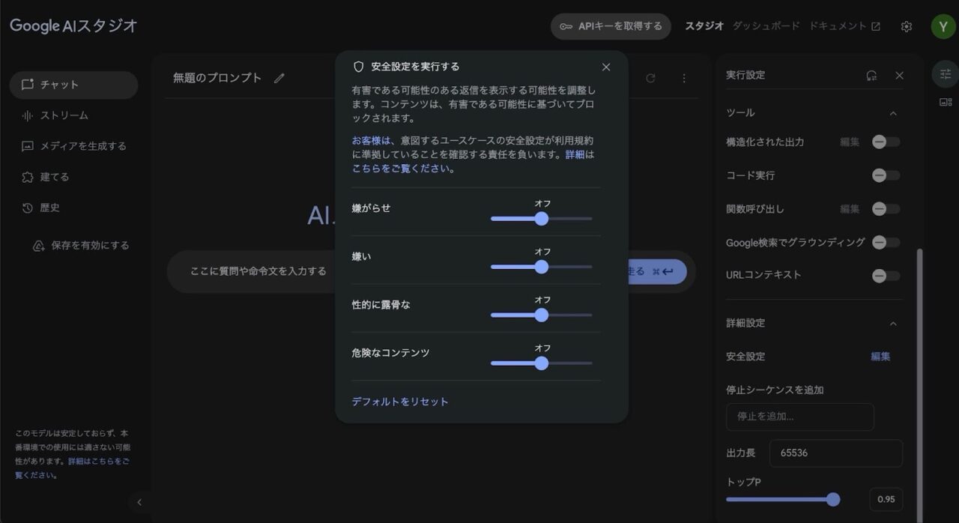Viewport: 959px width, 523px height.
Task: Open the account avatar Y
Action: (x=943, y=26)
